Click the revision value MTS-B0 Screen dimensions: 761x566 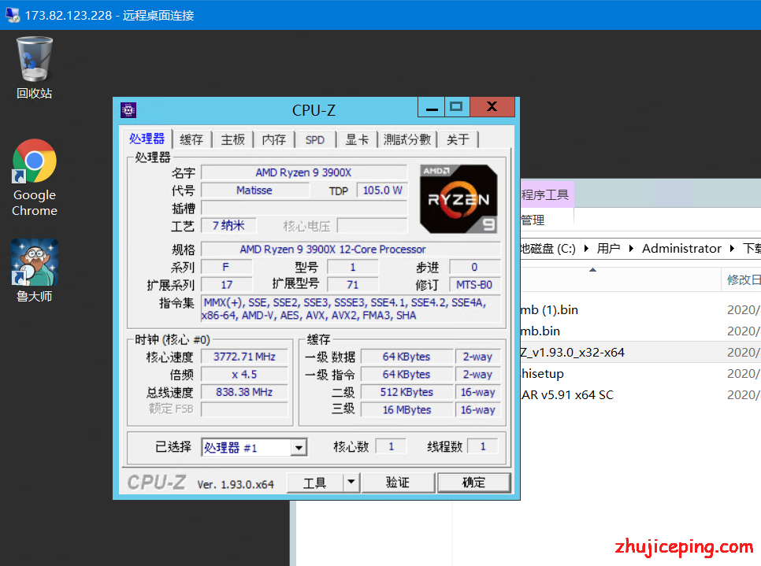(x=474, y=285)
